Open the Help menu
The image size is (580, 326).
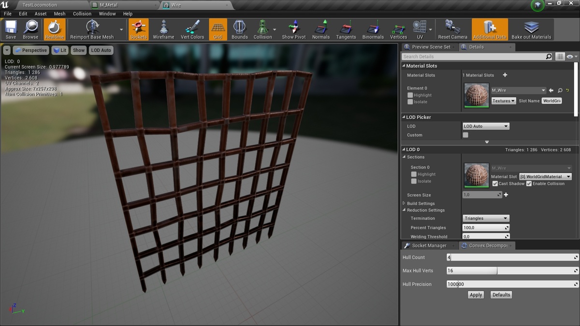(128, 14)
